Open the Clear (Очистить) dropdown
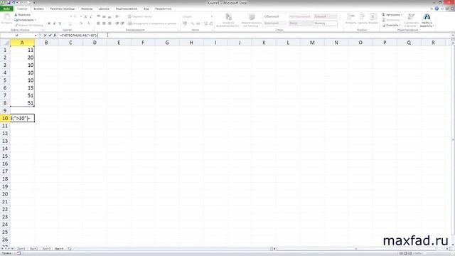 click(392, 26)
